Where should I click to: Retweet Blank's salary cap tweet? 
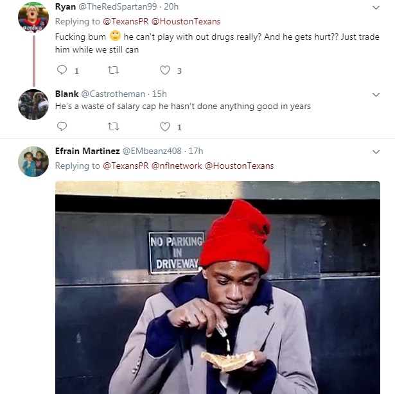(x=114, y=127)
